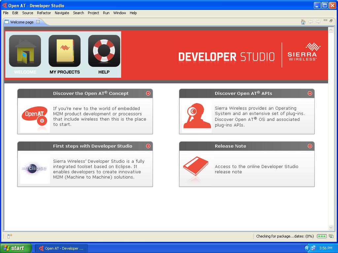Viewport: 338px width, 253px height.
Task: Click the red book Release Note icon
Action: click(x=195, y=166)
